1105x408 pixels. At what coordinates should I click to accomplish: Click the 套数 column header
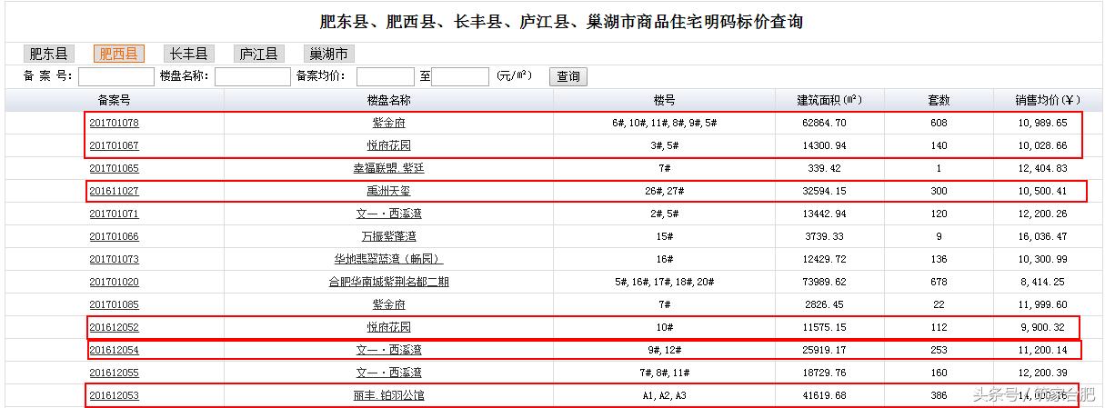pos(939,100)
